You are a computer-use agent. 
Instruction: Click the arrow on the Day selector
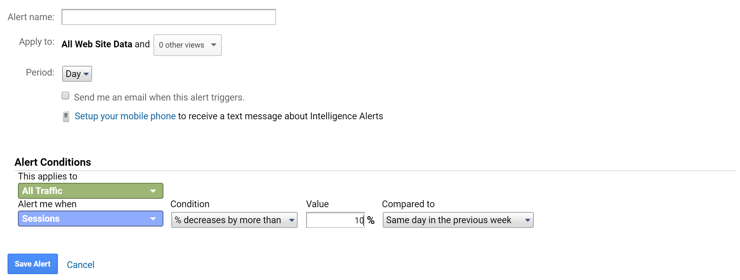(x=86, y=74)
